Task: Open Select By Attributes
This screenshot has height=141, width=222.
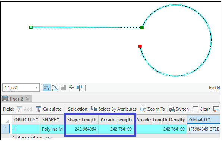Action: pos(114,109)
